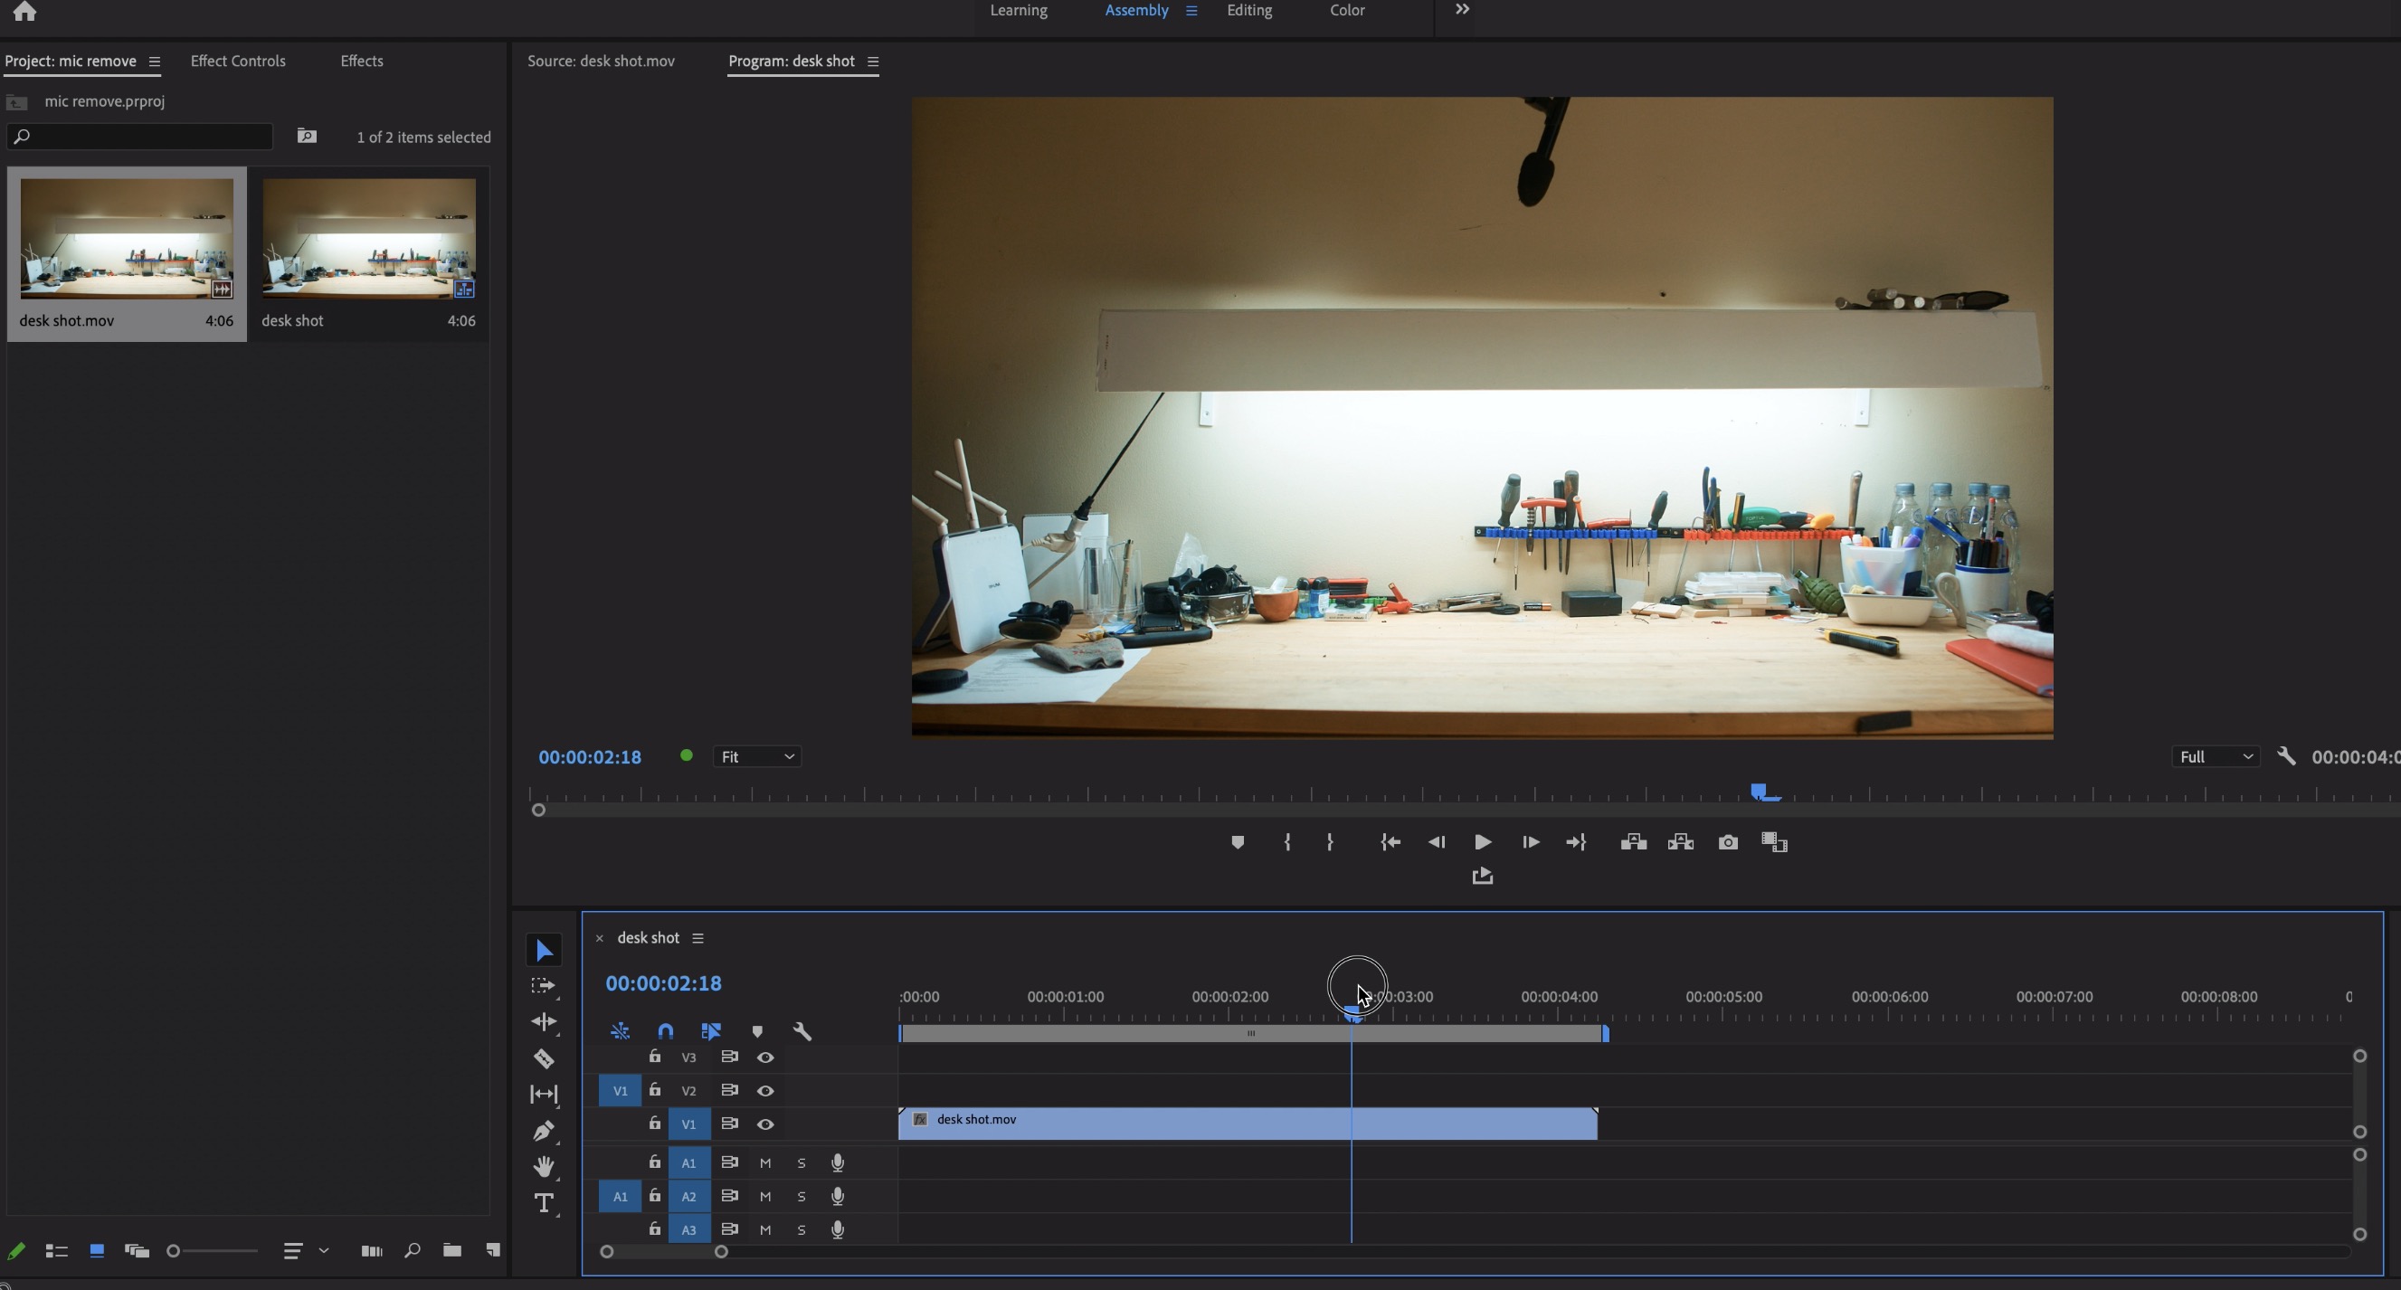Toggle Snap in the timeline

pos(666,1031)
